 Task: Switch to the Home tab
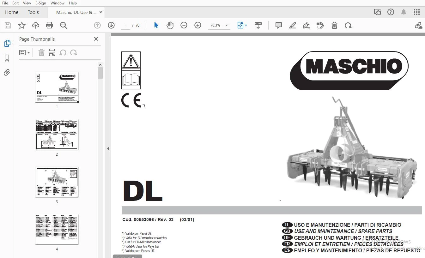pos(12,12)
